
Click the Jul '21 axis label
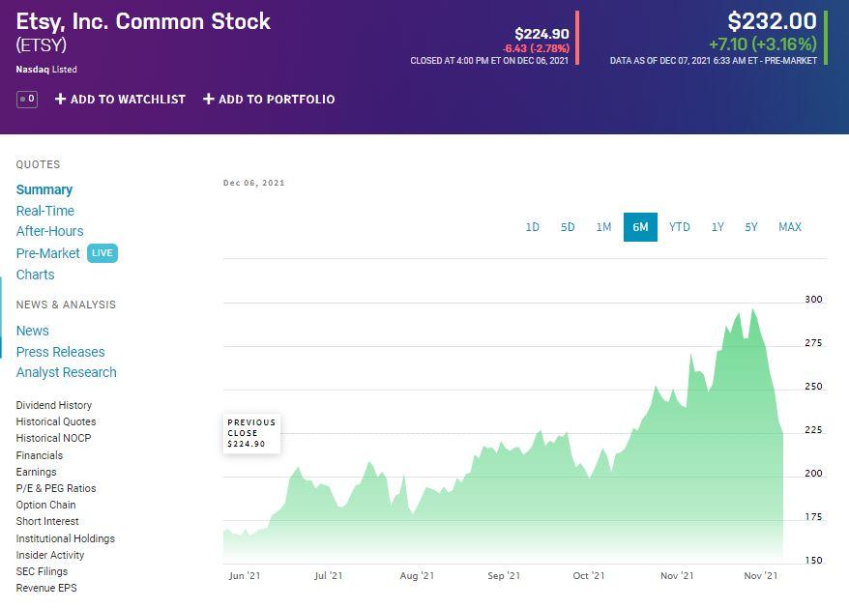(329, 575)
